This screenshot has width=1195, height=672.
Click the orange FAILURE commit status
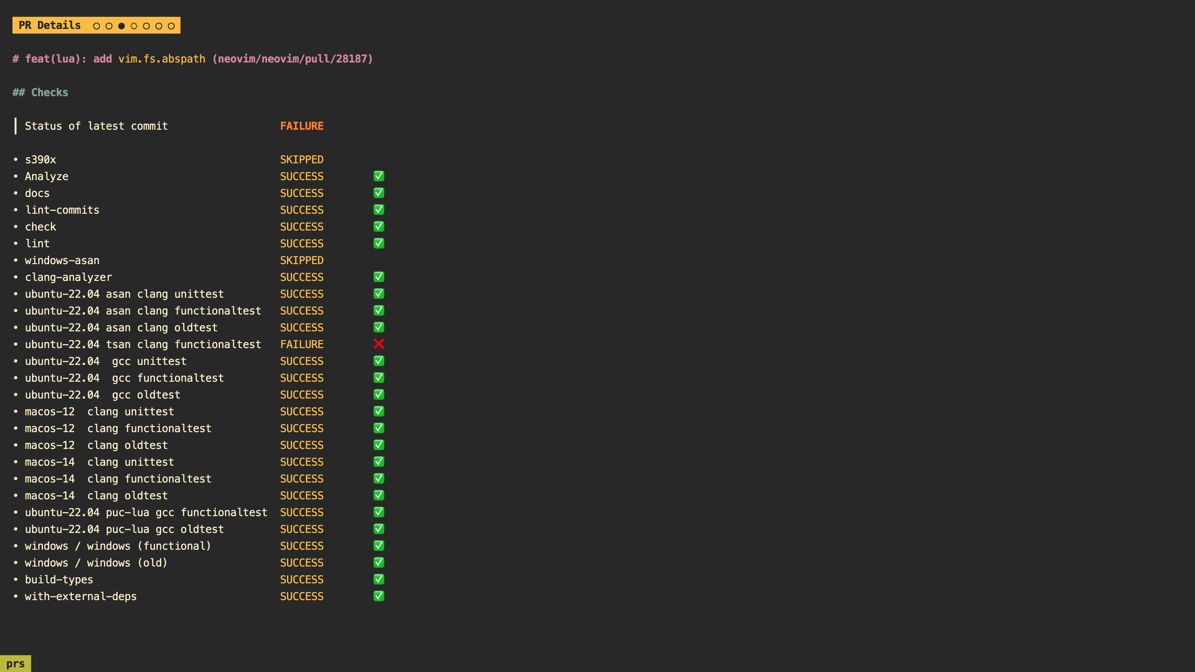pyautogui.click(x=302, y=126)
